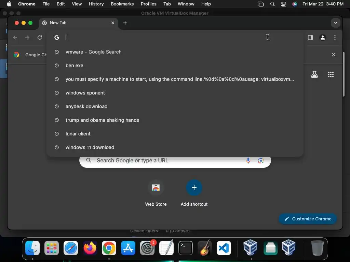This screenshot has height=262, width=350.
Task: Open Finder from the dock
Action: [x=32, y=248]
